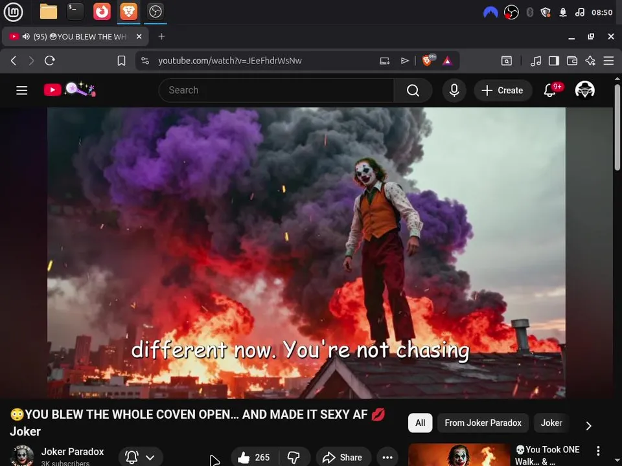Open You Took ONE Walk video thumbnail
This screenshot has height=466, width=622.
(x=459, y=454)
